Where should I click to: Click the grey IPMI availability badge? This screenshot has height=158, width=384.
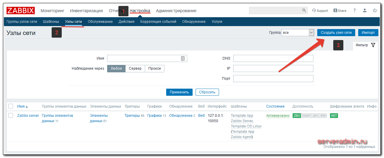(323, 116)
